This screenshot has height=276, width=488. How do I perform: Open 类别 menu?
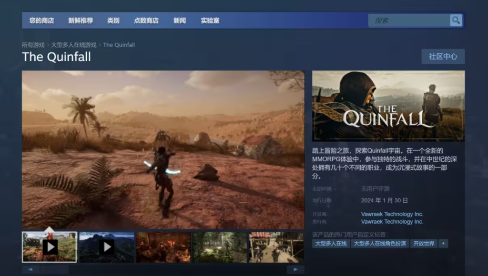tap(113, 20)
